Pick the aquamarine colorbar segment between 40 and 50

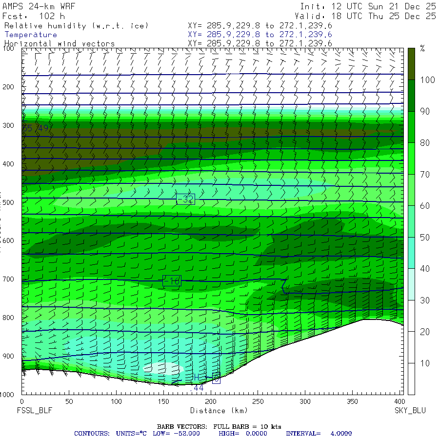(x=411, y=253)
